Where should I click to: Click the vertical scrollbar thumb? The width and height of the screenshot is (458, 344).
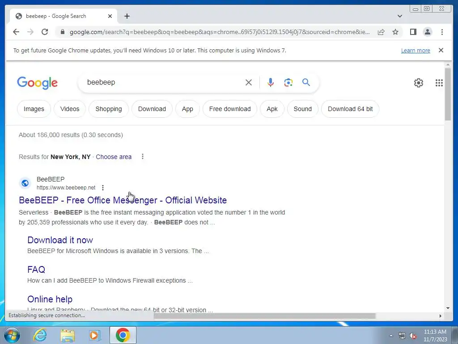(448, 94)
